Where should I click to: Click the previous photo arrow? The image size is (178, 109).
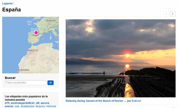(x=166, y=14)
